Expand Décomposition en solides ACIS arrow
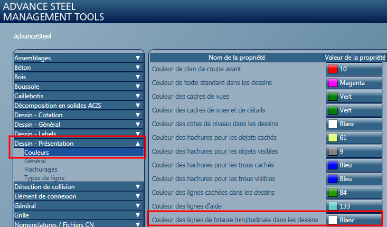The width and height of the screenshot is (387, 227). click(x=138, y=106)
